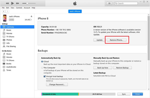Open the list view icon button
Image resolution: width=150 pixels, height=98 pixels.
pos(109,3)
